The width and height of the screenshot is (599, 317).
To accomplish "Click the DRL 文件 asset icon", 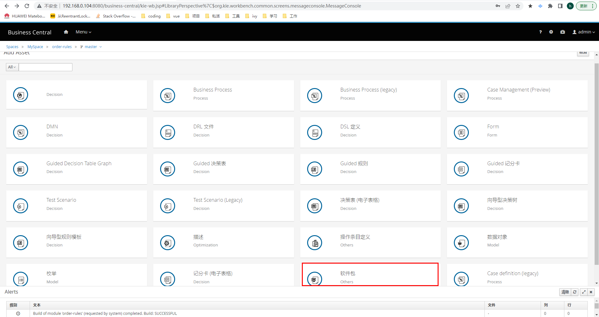I will (168, 132).
